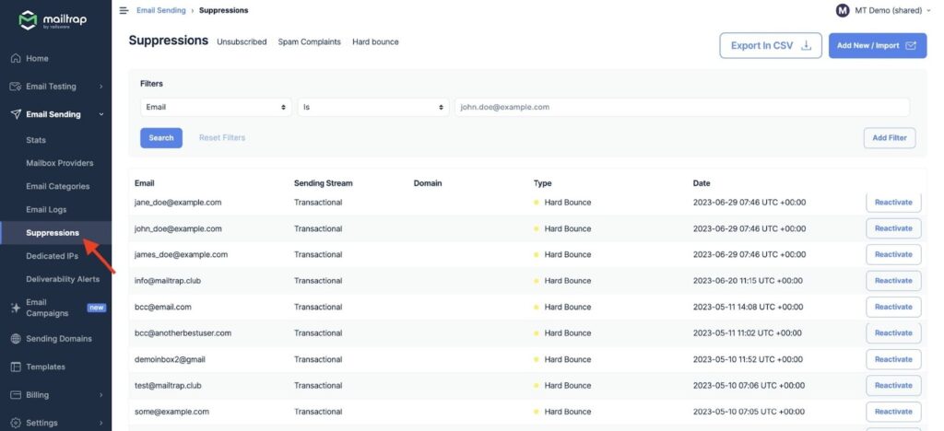Image resolution: width=944 pixels, height=431 pixels.
Task: Click the Email Campaigns sparkle icon
Action: pos(16,308)
